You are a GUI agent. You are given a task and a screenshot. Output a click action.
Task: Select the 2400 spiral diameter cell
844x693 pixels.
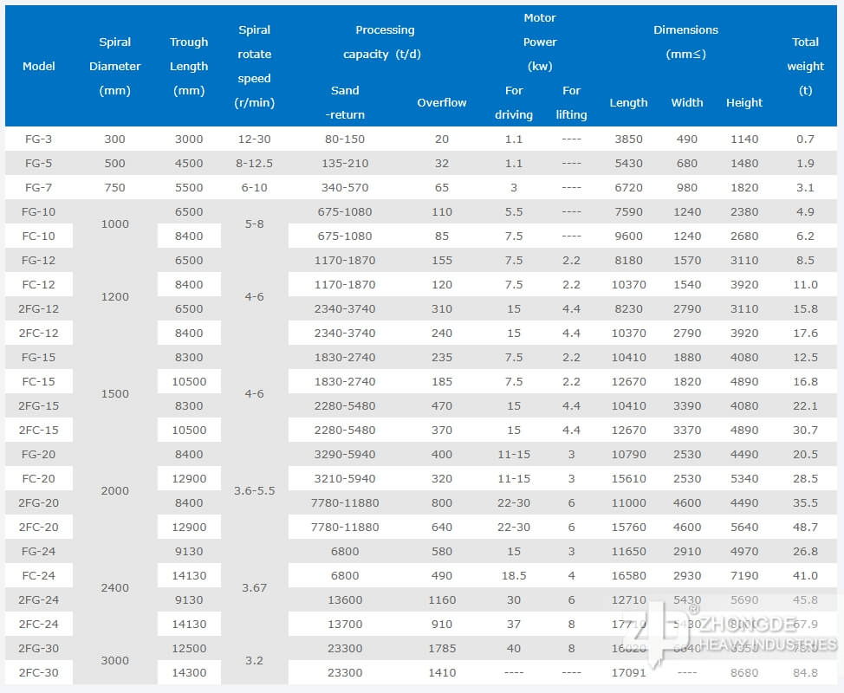[114, 587]
